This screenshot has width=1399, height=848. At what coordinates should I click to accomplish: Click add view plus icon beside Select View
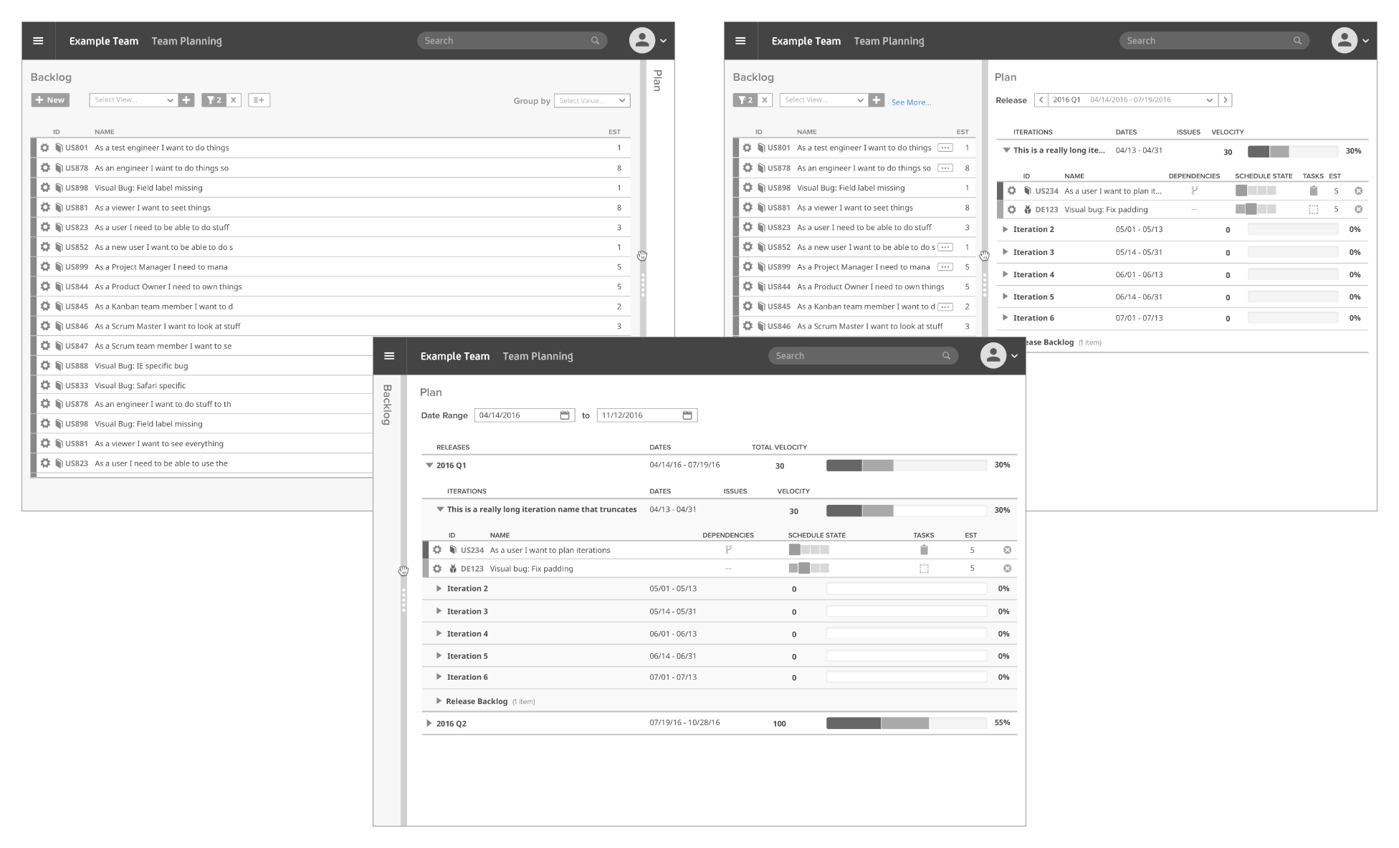tap(186, 100)
